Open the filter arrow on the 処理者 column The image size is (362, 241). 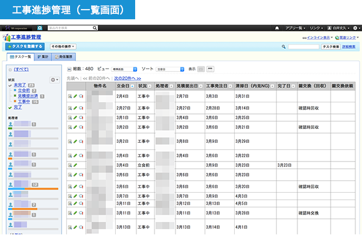(171, 86)
